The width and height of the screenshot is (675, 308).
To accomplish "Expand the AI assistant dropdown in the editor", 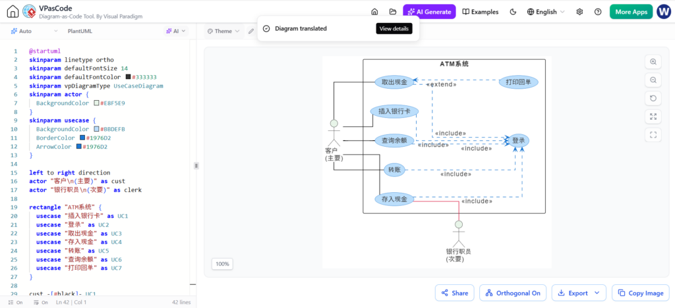I will [175, 31].
